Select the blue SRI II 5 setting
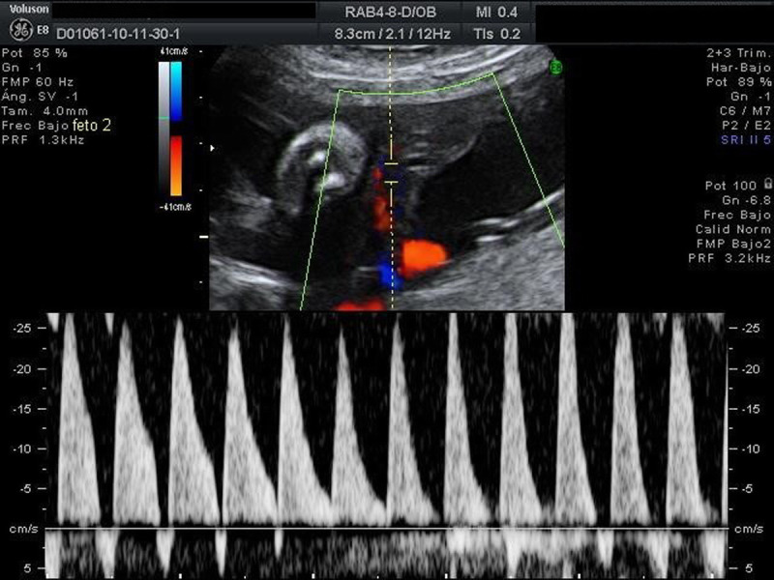 (x=745, y=140)
